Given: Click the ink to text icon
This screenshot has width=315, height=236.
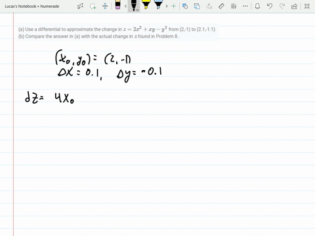Looking at the screenshot, I should click(209, 6).
